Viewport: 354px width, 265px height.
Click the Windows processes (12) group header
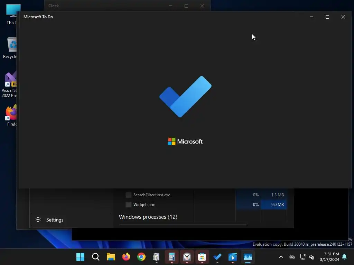(x=148, y=217)
